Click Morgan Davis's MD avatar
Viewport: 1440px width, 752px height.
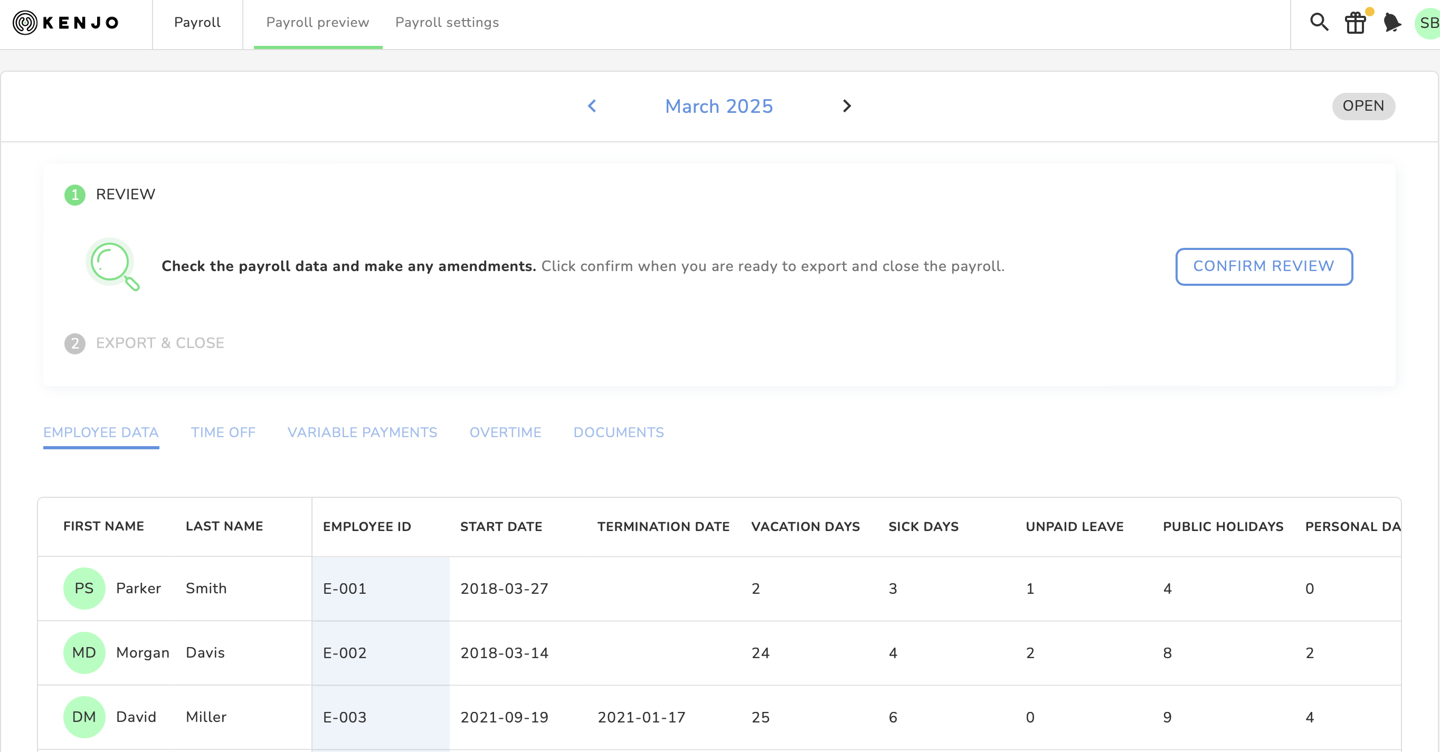point(84,653)
